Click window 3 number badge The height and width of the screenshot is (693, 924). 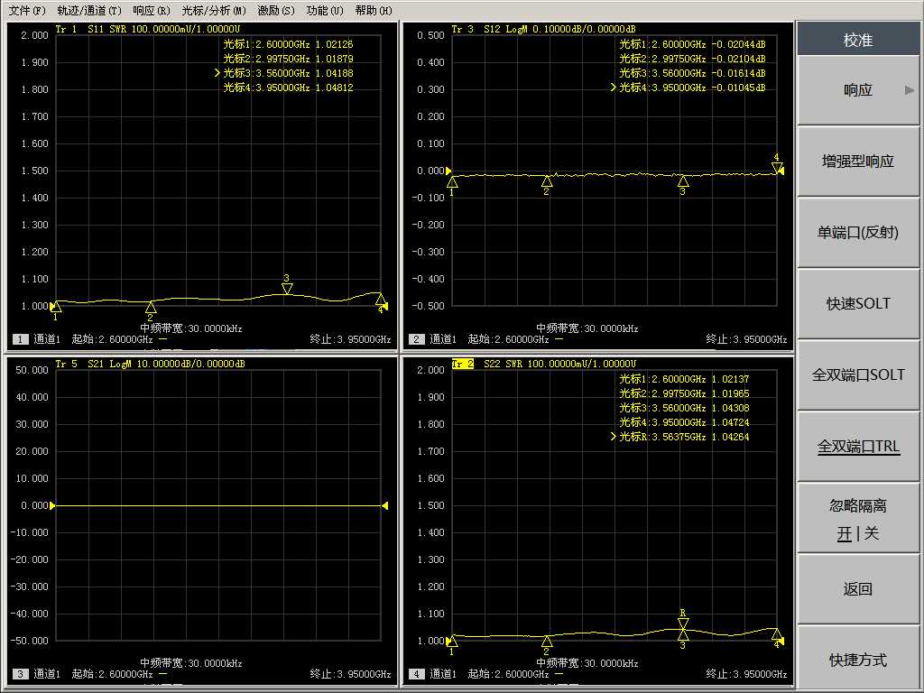tap(20, 674)
